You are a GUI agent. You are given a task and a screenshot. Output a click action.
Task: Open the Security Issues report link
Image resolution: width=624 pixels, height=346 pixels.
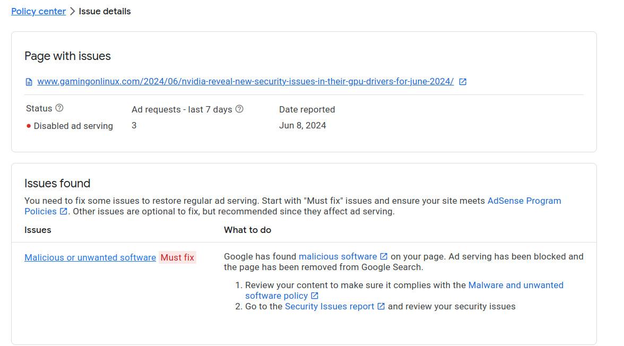coord(330,306)
